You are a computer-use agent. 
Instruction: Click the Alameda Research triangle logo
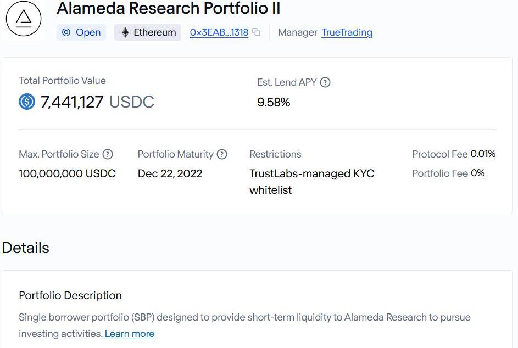[23, 19]
